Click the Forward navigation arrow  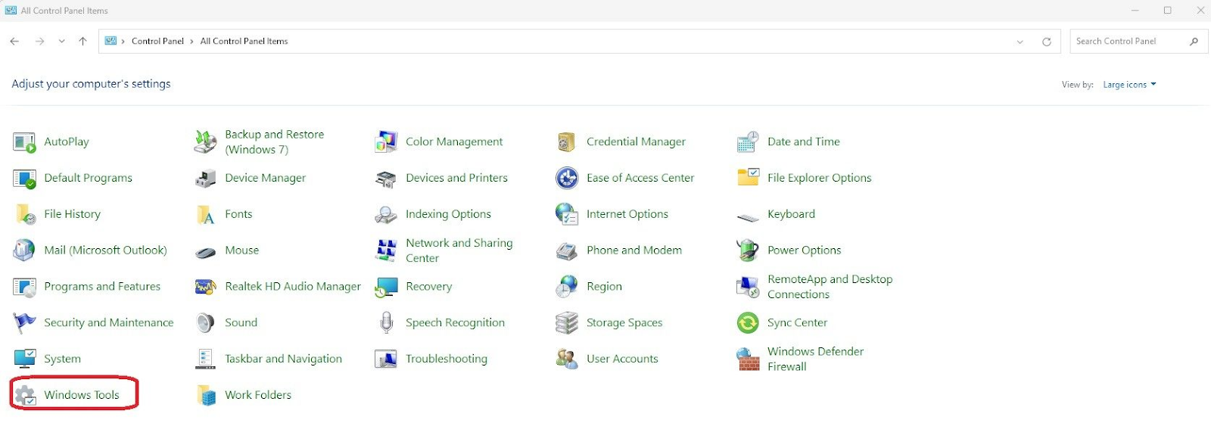(x=39, y=42)
